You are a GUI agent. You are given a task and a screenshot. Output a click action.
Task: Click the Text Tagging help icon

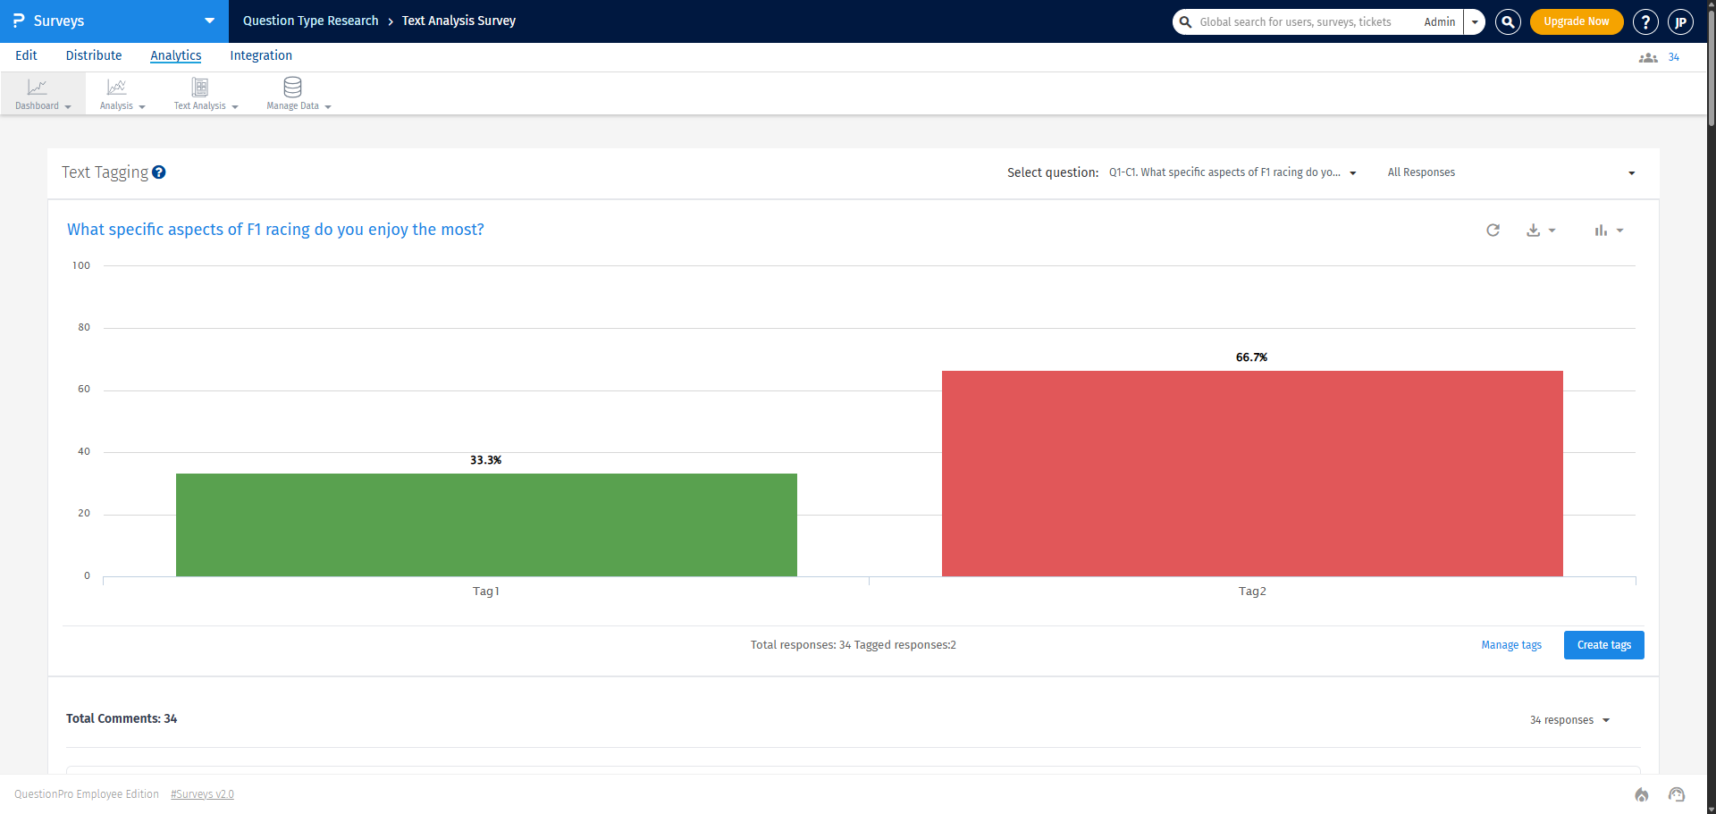point(159,172)
